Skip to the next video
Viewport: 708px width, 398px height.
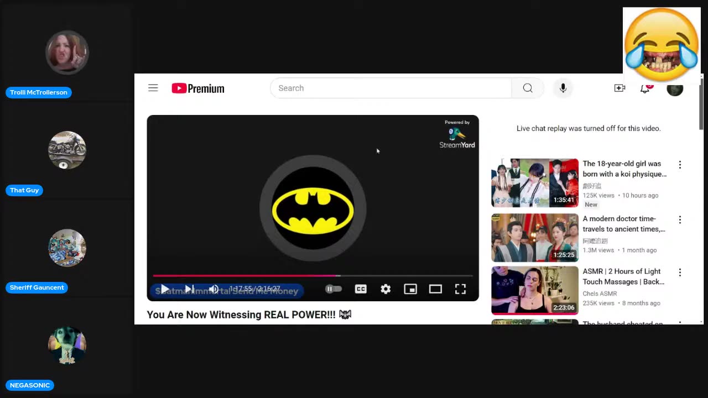click(x=189, y=289)
